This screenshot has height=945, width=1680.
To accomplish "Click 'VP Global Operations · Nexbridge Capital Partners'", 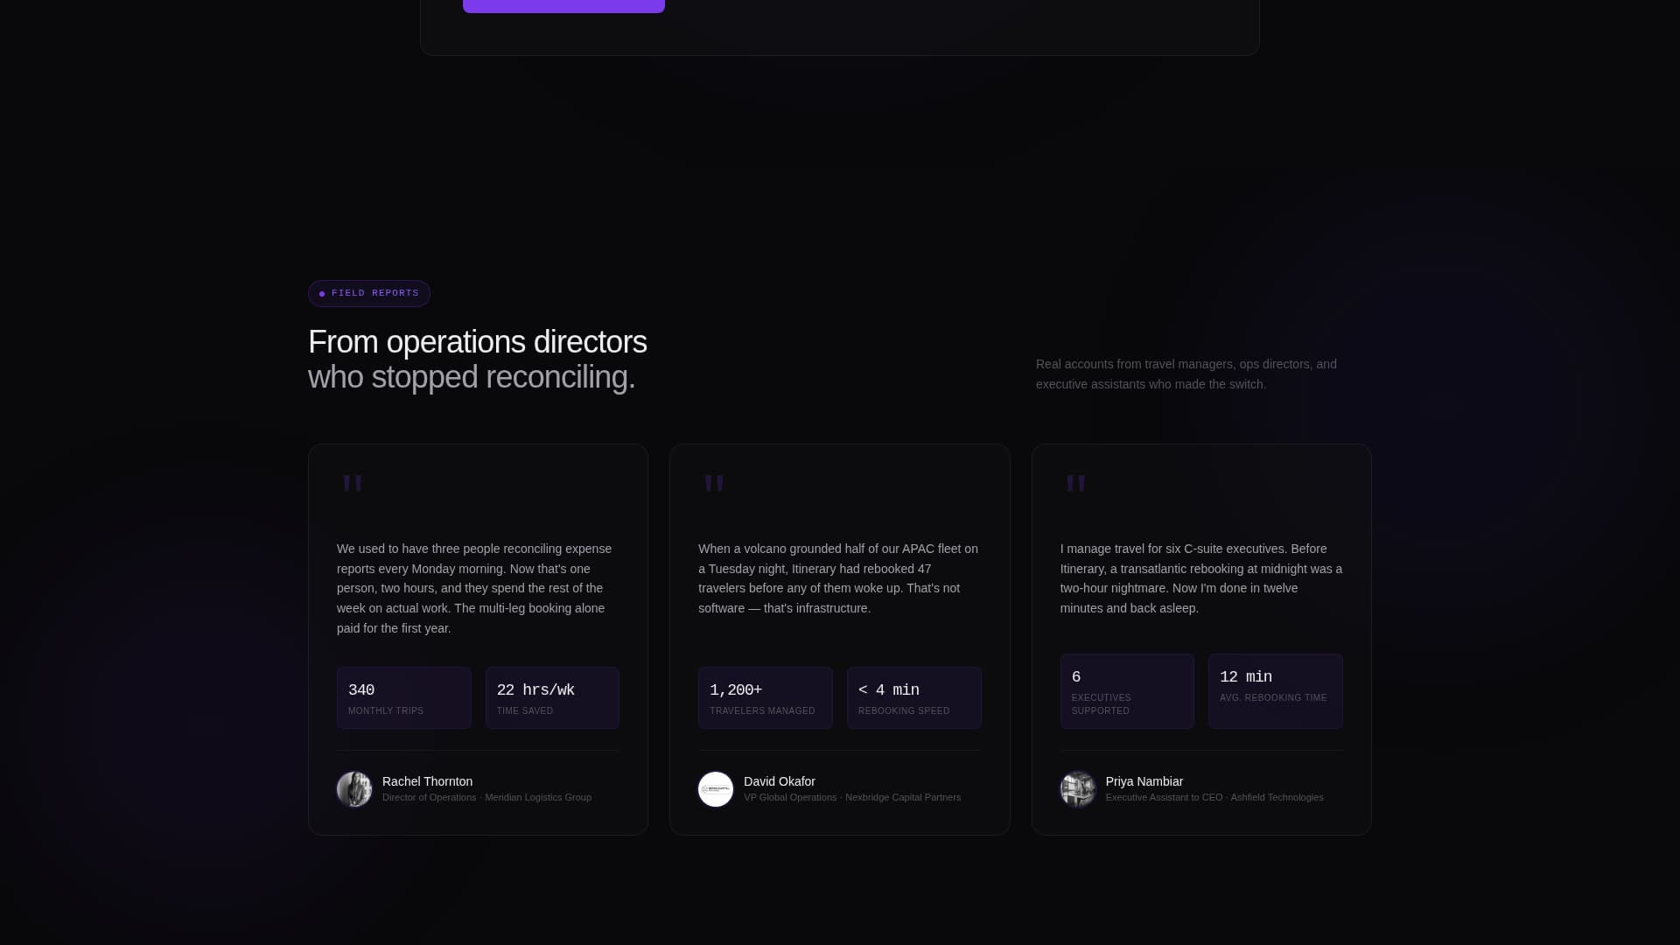I will point(852,797).
